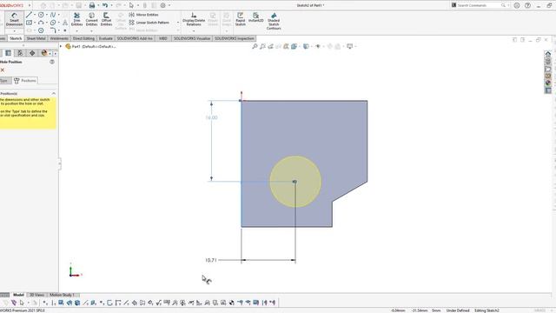Select the Sketch Fillet tool
556x313 pixels.
click(53, 30)
